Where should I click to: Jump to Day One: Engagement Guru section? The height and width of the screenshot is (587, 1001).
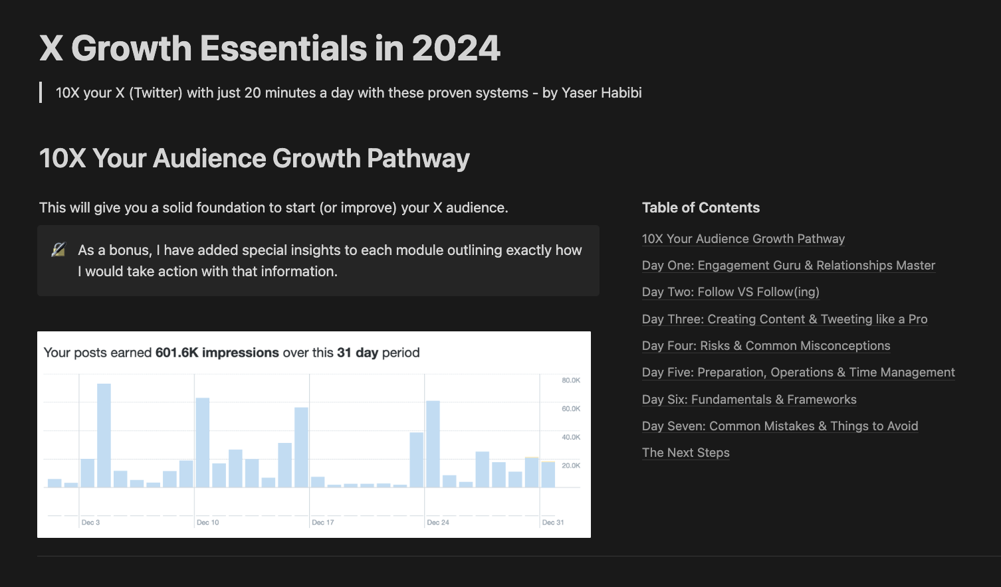point(788,266)
